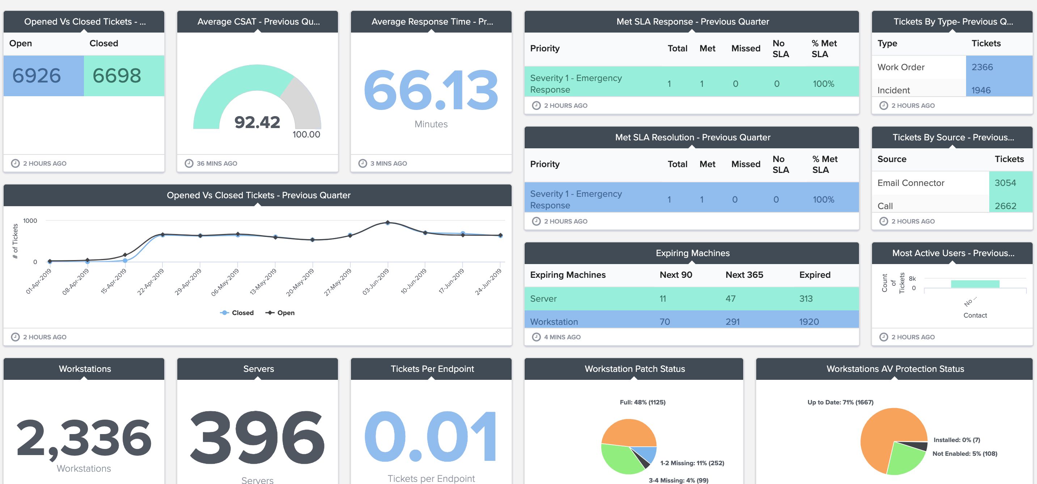The height and width of the screenshot is (484, 1037).
Task: Click clock icon under Most Active Users widget
Action: coord(884,337)
